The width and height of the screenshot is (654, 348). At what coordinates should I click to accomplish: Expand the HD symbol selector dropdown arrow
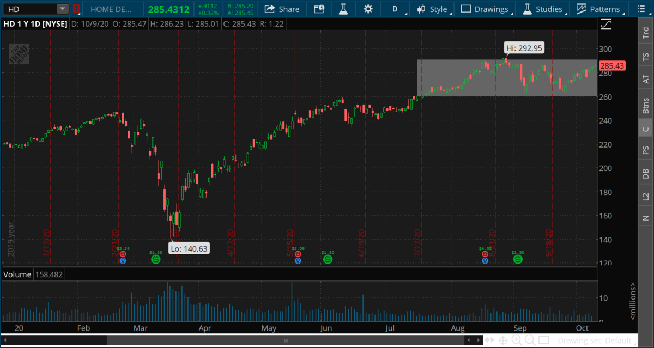pyautogui.click(x=63, y=9)
